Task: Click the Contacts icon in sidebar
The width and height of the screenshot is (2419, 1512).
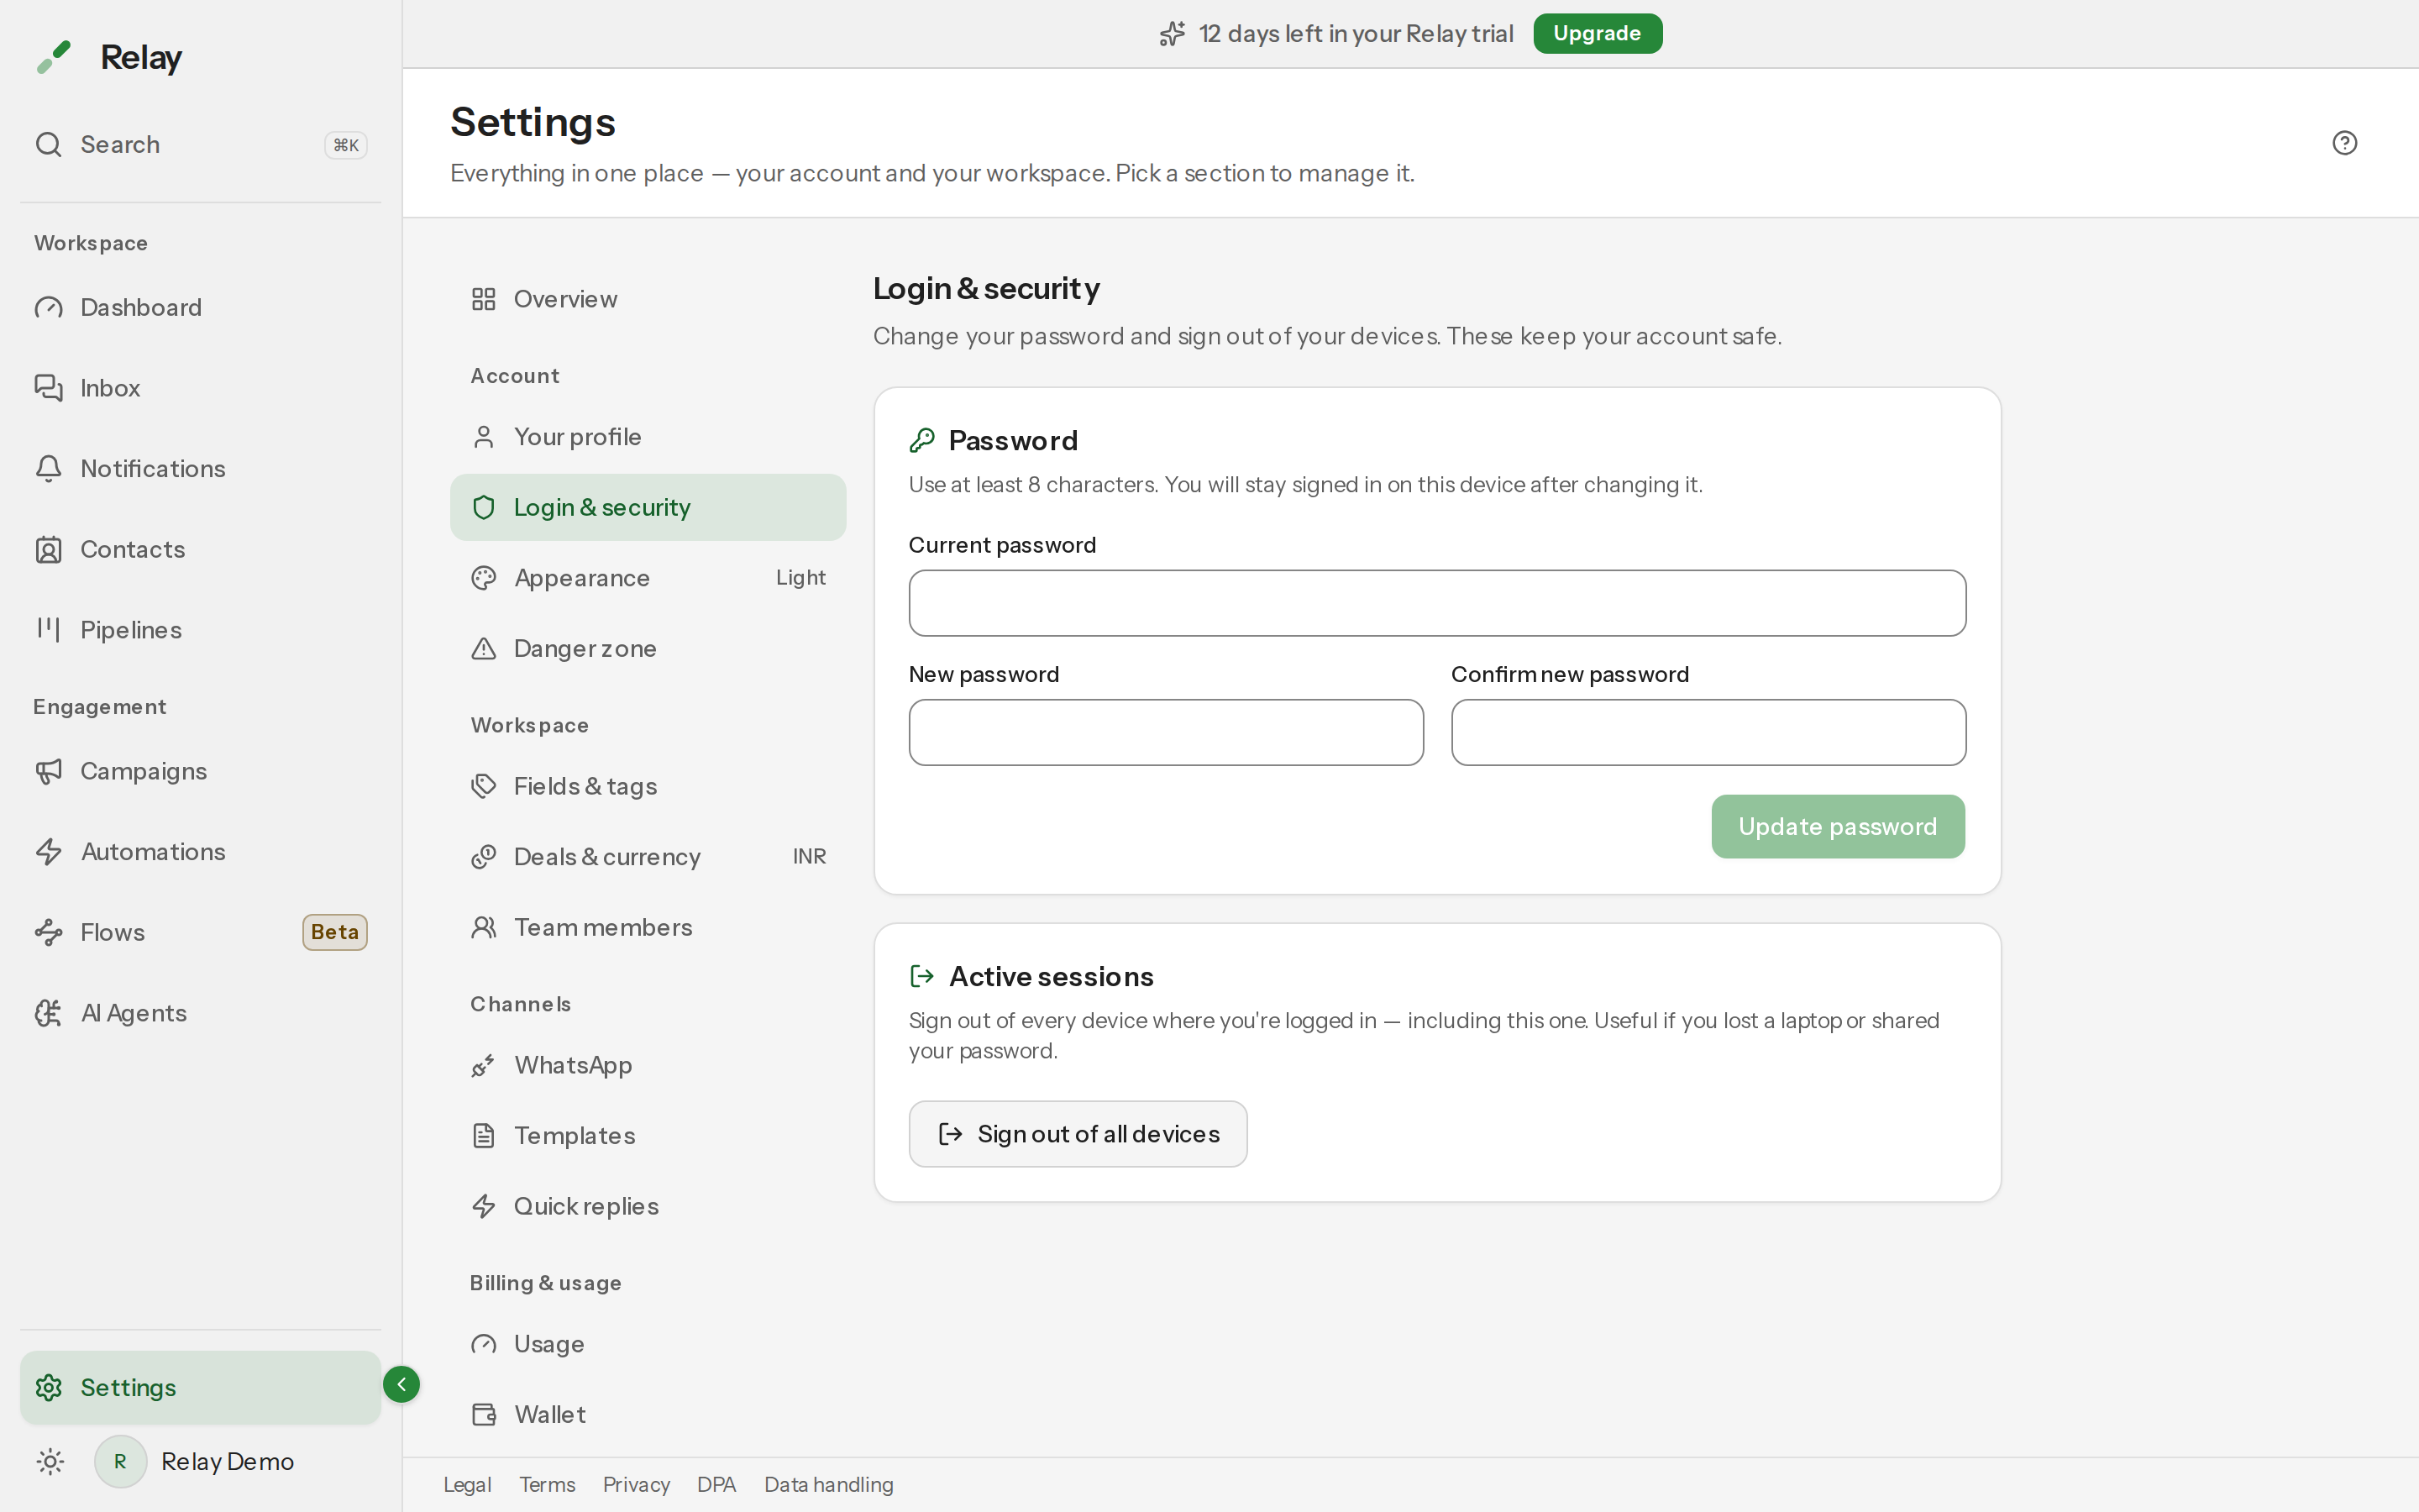Action: 48,549
